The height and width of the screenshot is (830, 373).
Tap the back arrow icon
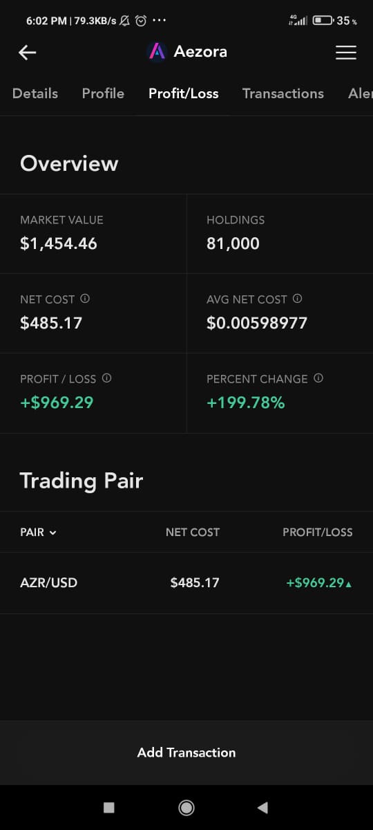27,53
